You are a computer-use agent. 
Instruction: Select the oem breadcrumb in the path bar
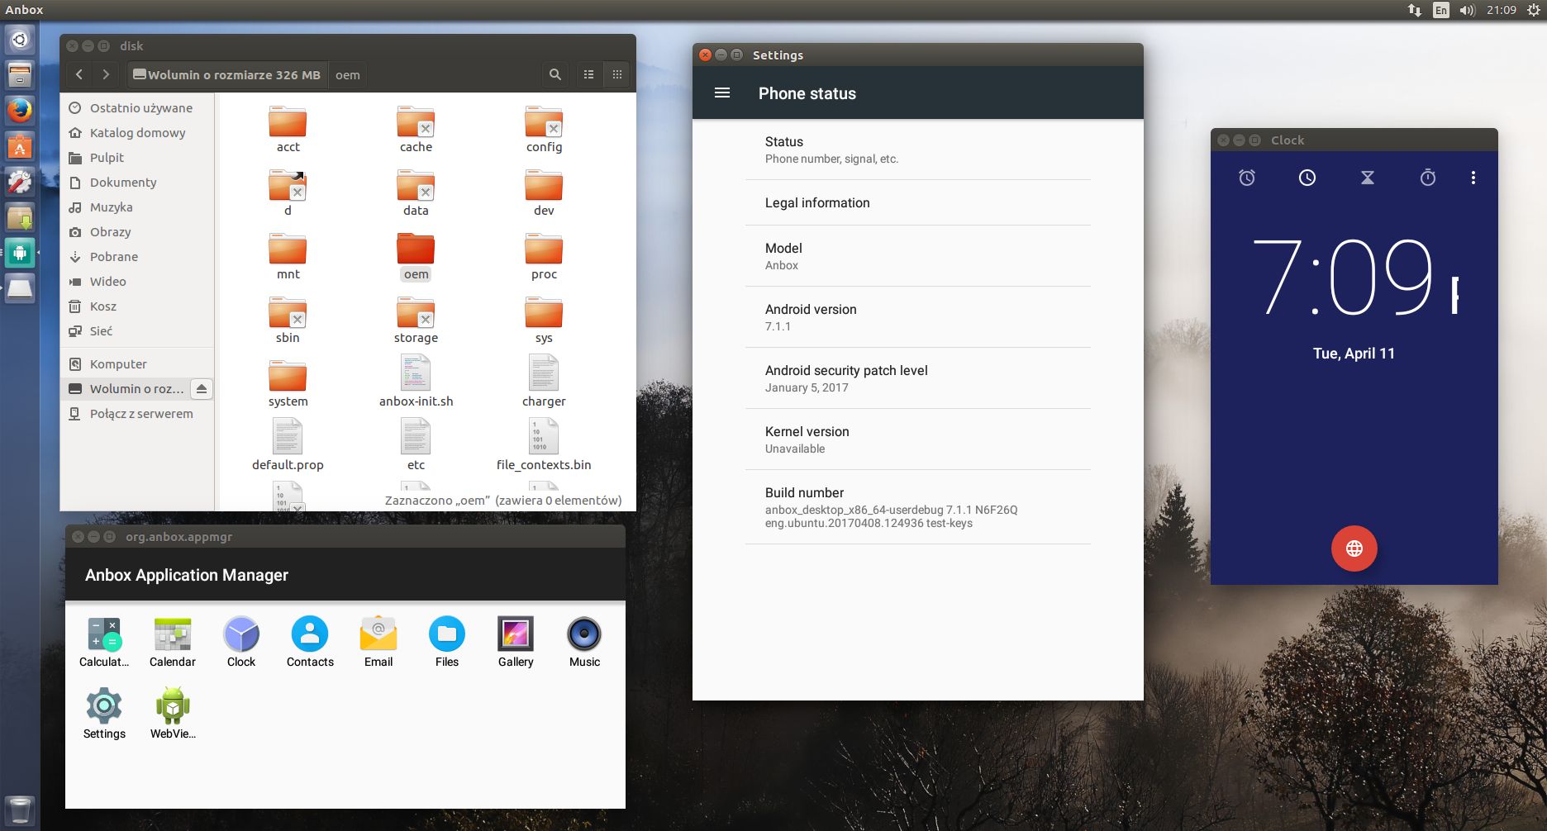[x=347, y=74]
